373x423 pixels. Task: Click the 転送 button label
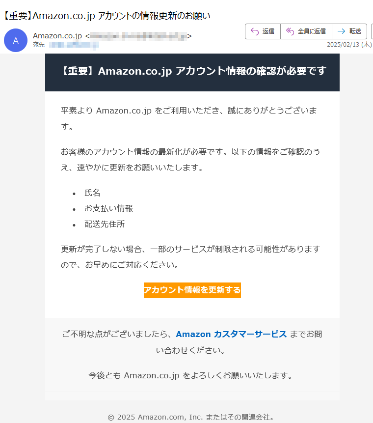355,31
